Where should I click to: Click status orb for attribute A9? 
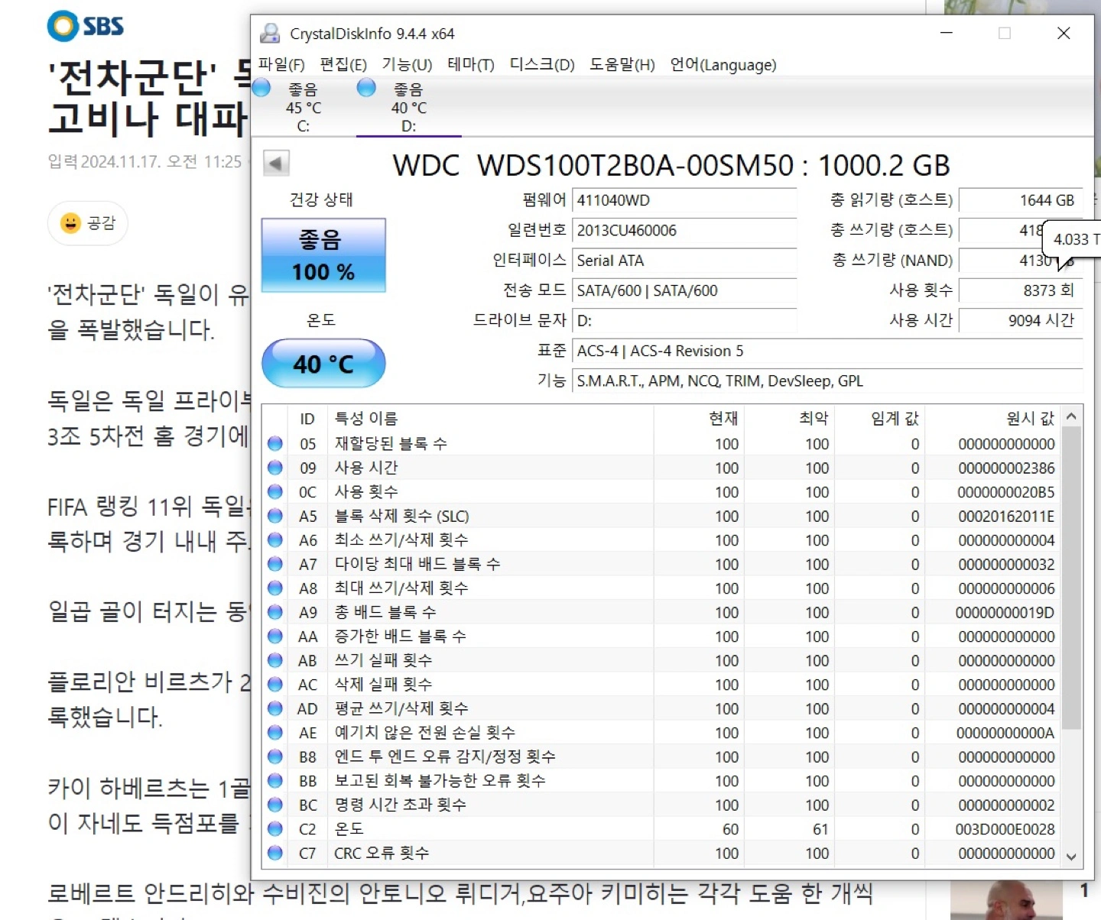click(275, 612)
